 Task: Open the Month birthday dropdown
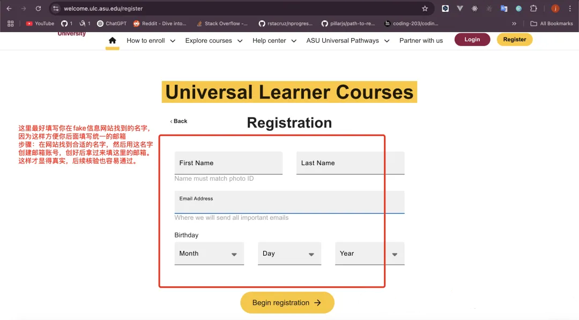(x=209, y=254)
